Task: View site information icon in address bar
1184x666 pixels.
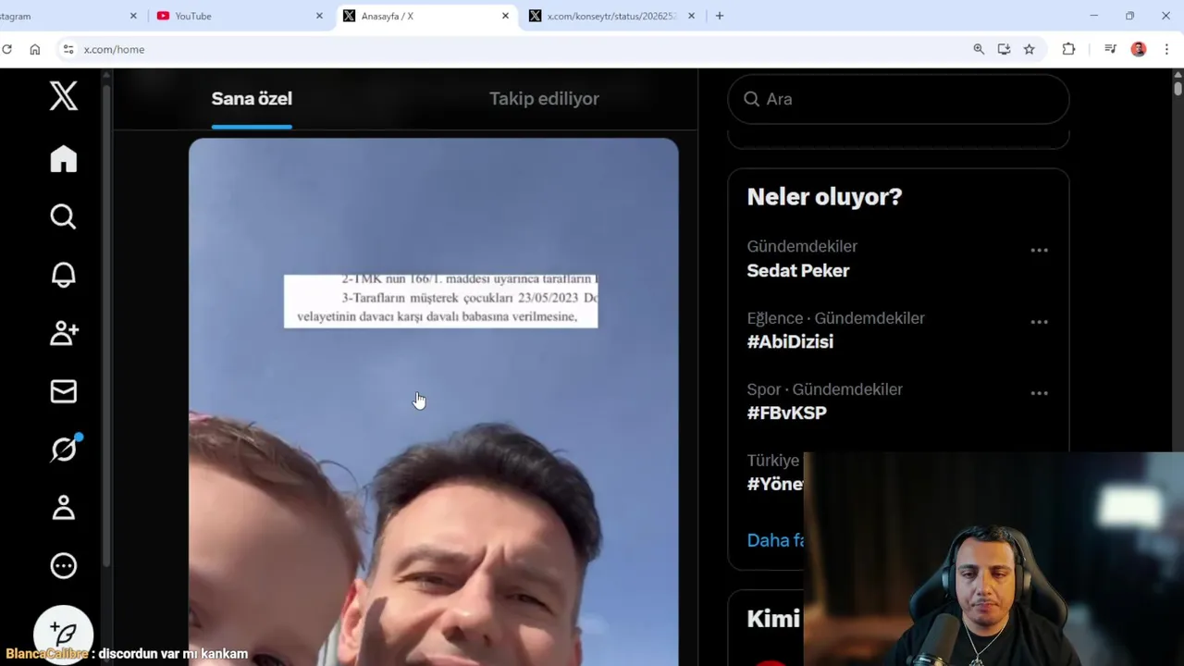Action: (68, 49)
